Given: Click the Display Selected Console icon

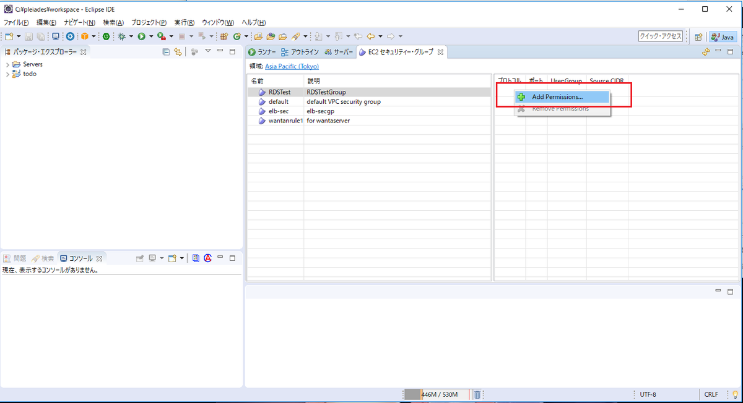Looking at the screenshot, I should [x=152, y=258].
